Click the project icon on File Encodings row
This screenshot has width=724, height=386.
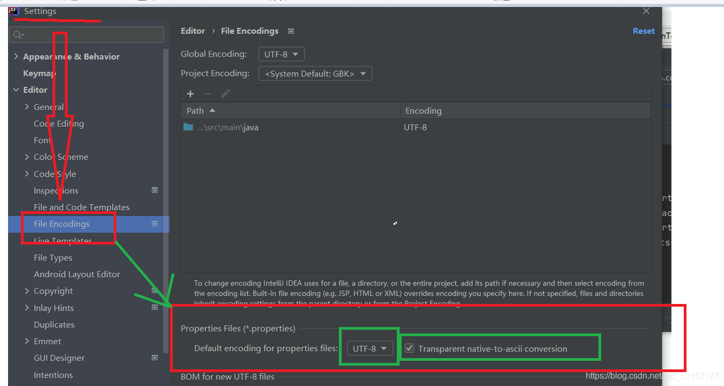pyautogui.click(x=154, y=224)
